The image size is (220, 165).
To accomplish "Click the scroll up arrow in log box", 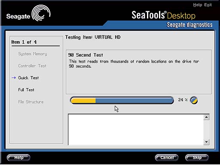I will pyautogui.click(x=206, y=117).
